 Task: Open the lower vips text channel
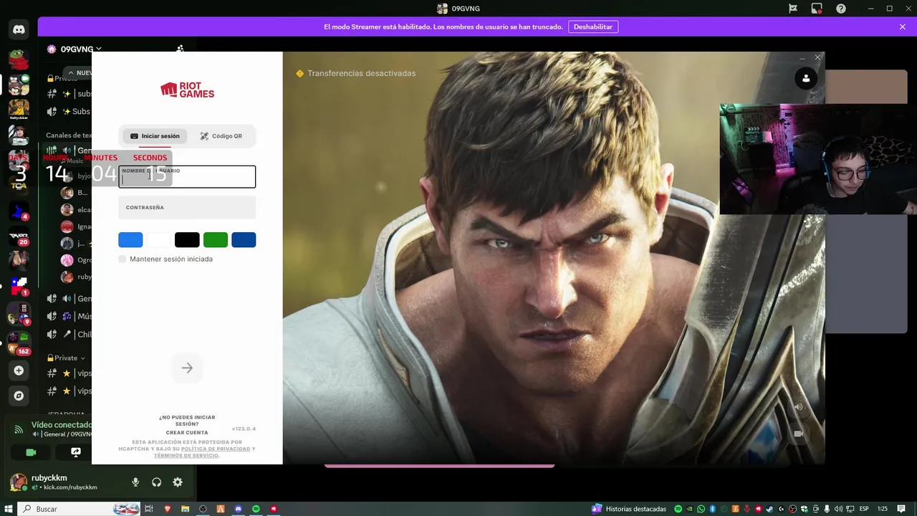pos(70,391)
